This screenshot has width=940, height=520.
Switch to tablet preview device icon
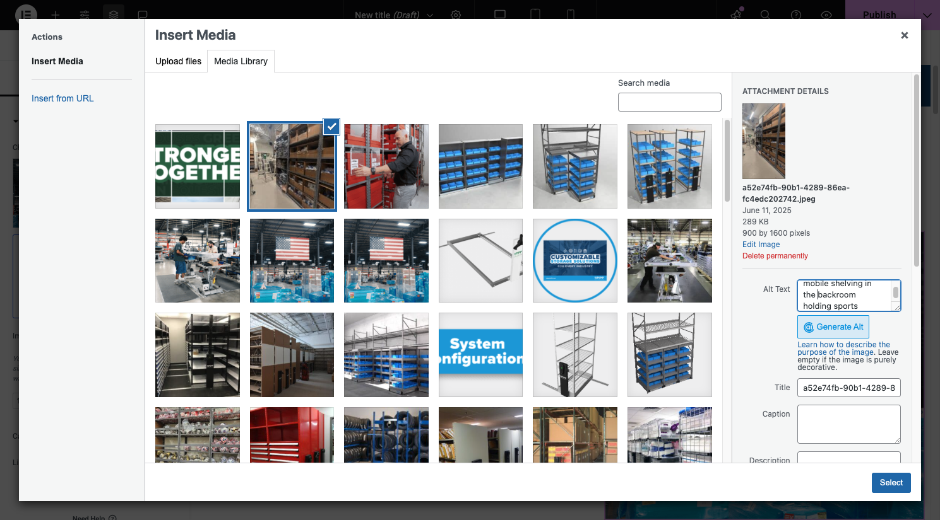pyautogui.click(x=535, y=14)
